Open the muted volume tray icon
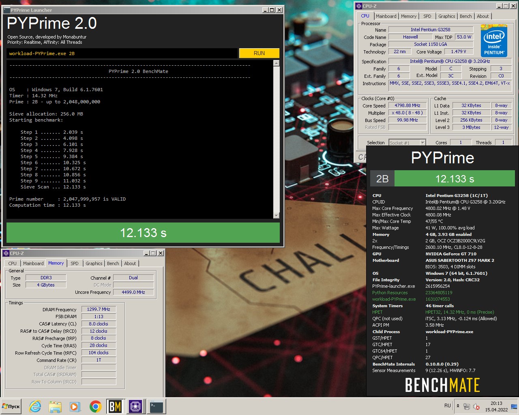The width and height of the screenshot is (519, 415). coord(476,406)
